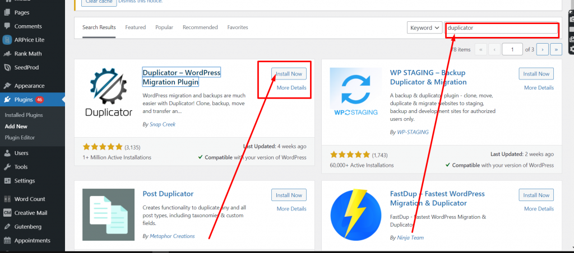Switch to Search Results tab
The height and width of the screenshot is (253, 574).
[x=99, y=27]
